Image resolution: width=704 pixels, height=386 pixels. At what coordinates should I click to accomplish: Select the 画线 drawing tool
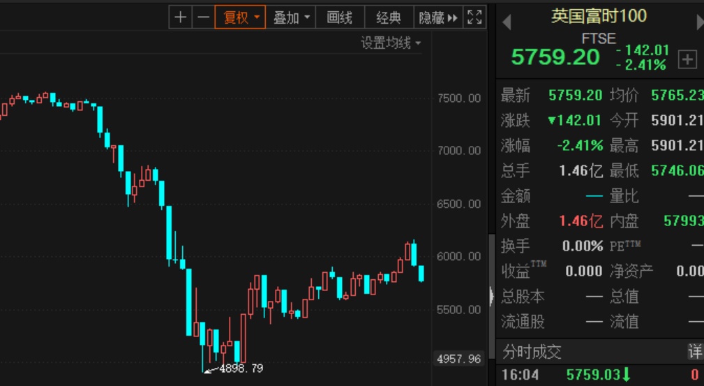pyautogui.click(x=339, y=17)
